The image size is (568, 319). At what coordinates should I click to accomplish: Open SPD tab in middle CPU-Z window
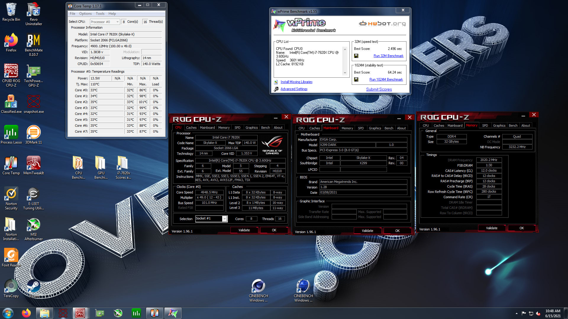point(361,128)
